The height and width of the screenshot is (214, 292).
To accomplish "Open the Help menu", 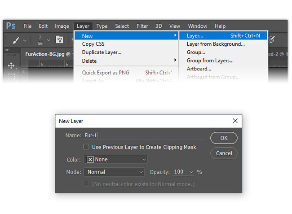I will [x=220, y=26].
